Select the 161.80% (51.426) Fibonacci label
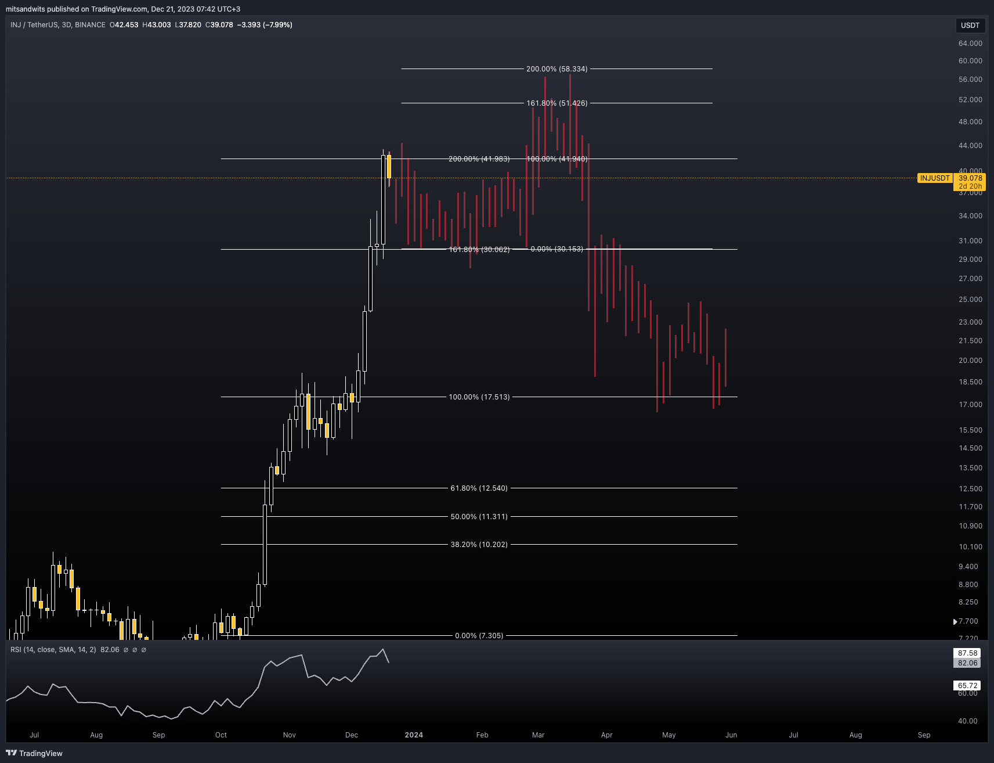Screen dimensions: 994x763 (557, 103)
